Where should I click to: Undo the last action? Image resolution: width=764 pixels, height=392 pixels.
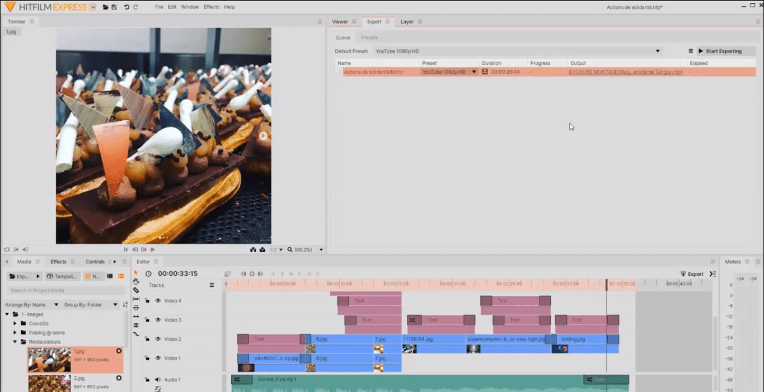click(x=126, y=7)
